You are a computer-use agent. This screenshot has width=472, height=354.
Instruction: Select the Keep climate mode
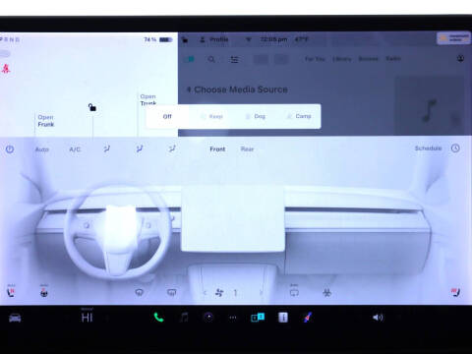point(212,116)
